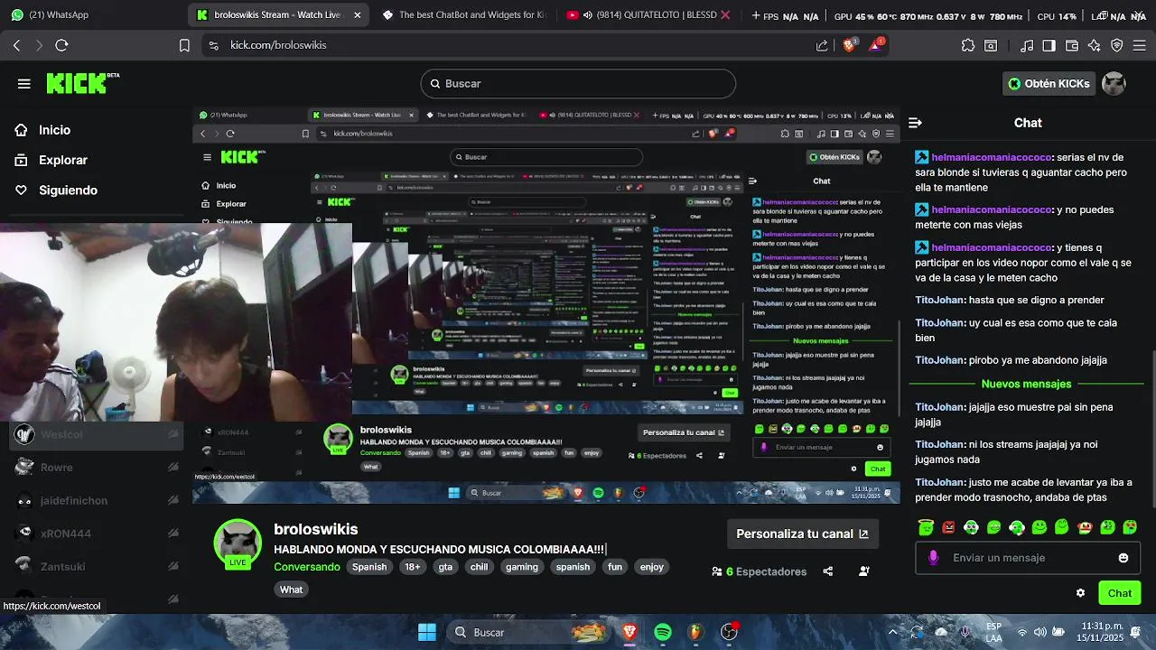Expand the system tray hidden icons chevron

click(893, 632)
